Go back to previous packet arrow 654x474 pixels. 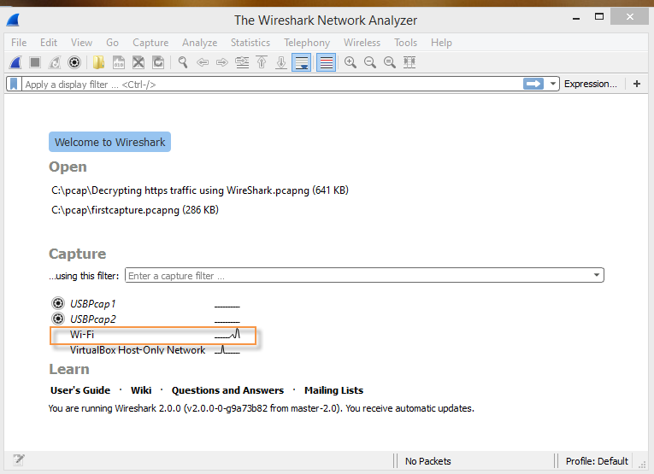[x=203, y=62]
